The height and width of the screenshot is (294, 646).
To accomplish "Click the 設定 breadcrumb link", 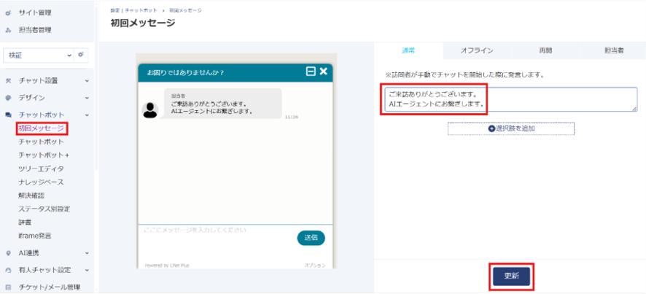I will coord(114,10).
